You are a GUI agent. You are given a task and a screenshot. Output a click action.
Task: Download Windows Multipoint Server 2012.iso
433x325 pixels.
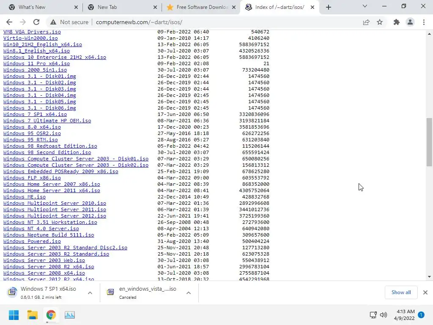click(55, 216)
